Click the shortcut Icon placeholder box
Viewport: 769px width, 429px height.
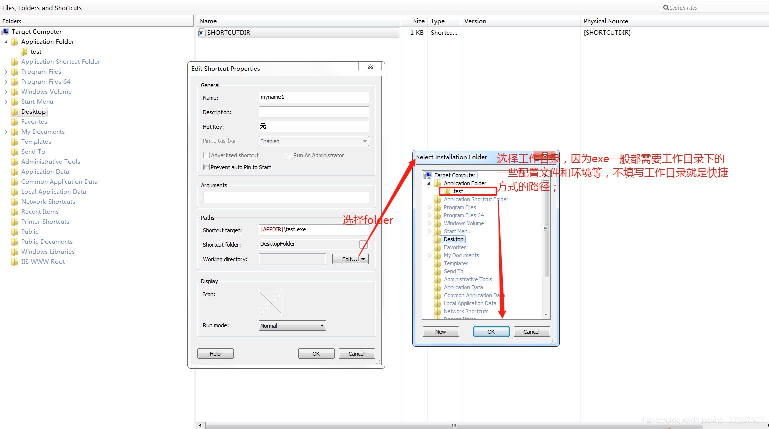(x=270, y=302)
